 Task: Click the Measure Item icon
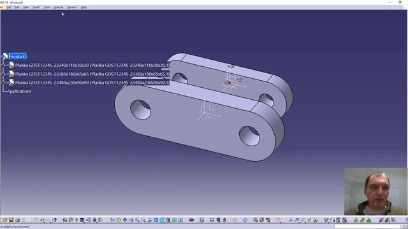click(218, 220)
